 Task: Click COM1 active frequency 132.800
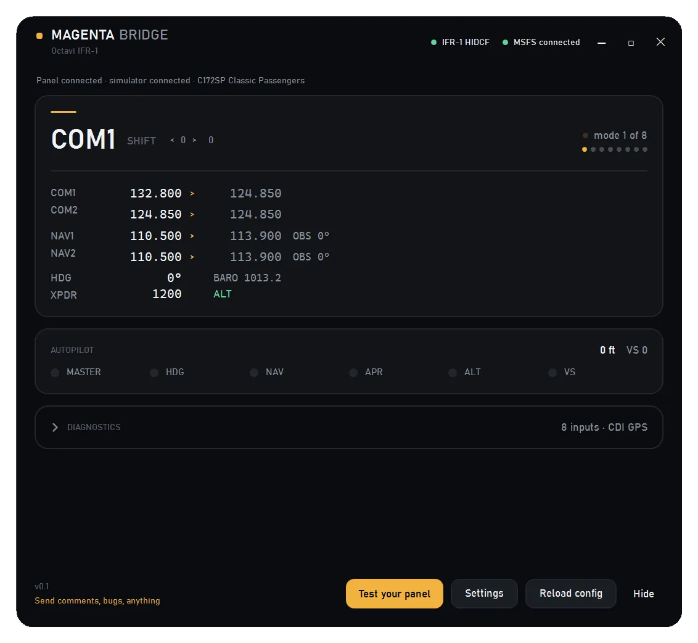[156, 193]
